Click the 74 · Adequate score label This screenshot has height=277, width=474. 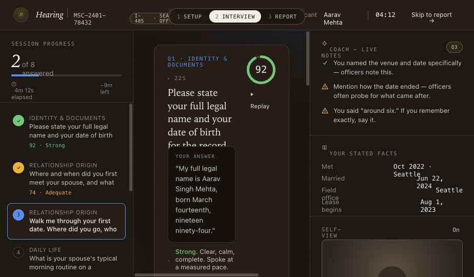click(50, 192)
